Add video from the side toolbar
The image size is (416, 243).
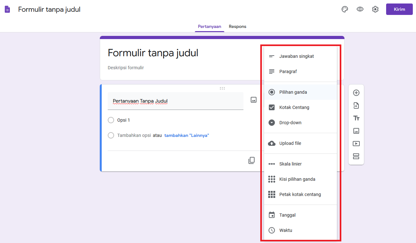click(356, 144)
